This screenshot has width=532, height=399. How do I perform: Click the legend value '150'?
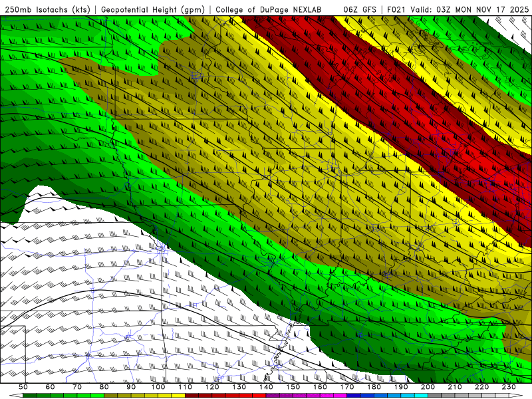(293, 387)
